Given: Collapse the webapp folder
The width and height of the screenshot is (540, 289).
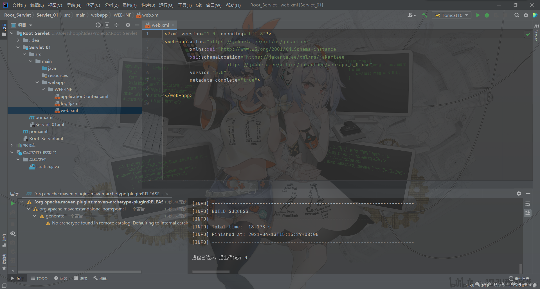Looking at the screenshot, I should [37, 82].
